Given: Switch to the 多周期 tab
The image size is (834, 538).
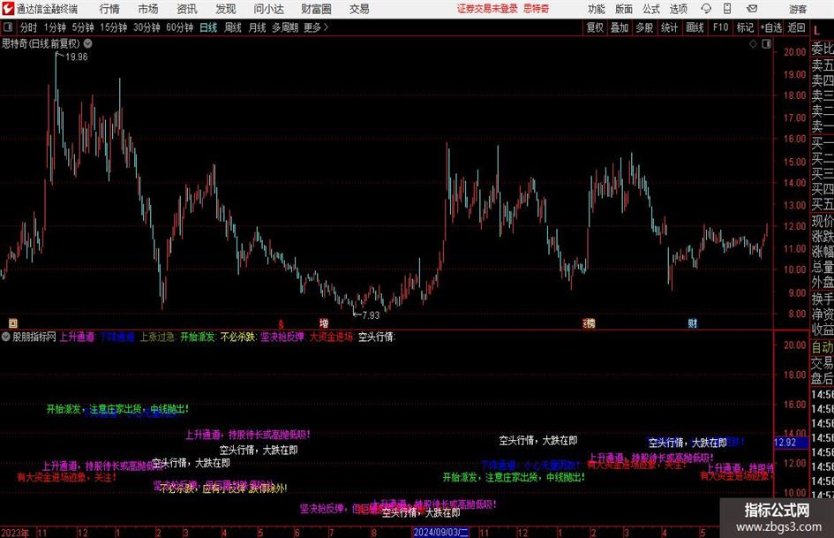Looking at the screenshot, I should click(285, 27).
